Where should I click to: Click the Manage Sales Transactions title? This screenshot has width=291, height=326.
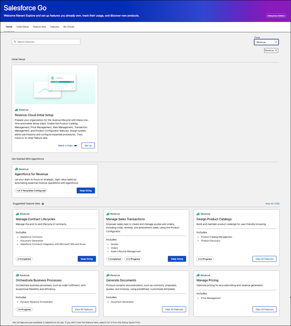pos(125,219)
